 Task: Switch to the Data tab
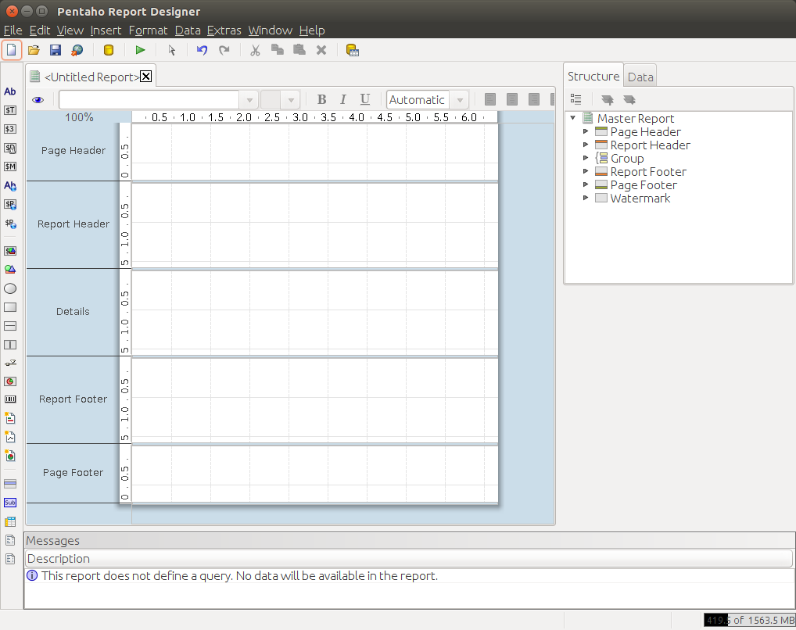(640, 77)
